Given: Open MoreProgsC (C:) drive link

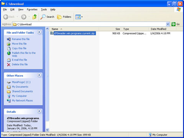Looking at the screenshot, I should click(x=21, y=82).
